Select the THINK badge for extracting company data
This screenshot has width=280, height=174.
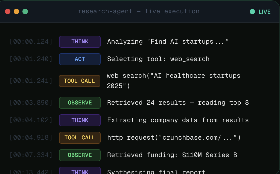click(x=80, y=120)
